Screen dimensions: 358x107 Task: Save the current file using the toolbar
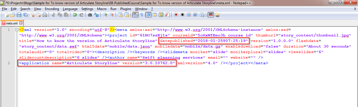[19, 14]
